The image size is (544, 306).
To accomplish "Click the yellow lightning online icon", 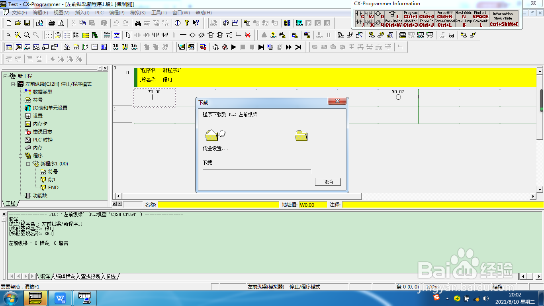I will 273,35.
